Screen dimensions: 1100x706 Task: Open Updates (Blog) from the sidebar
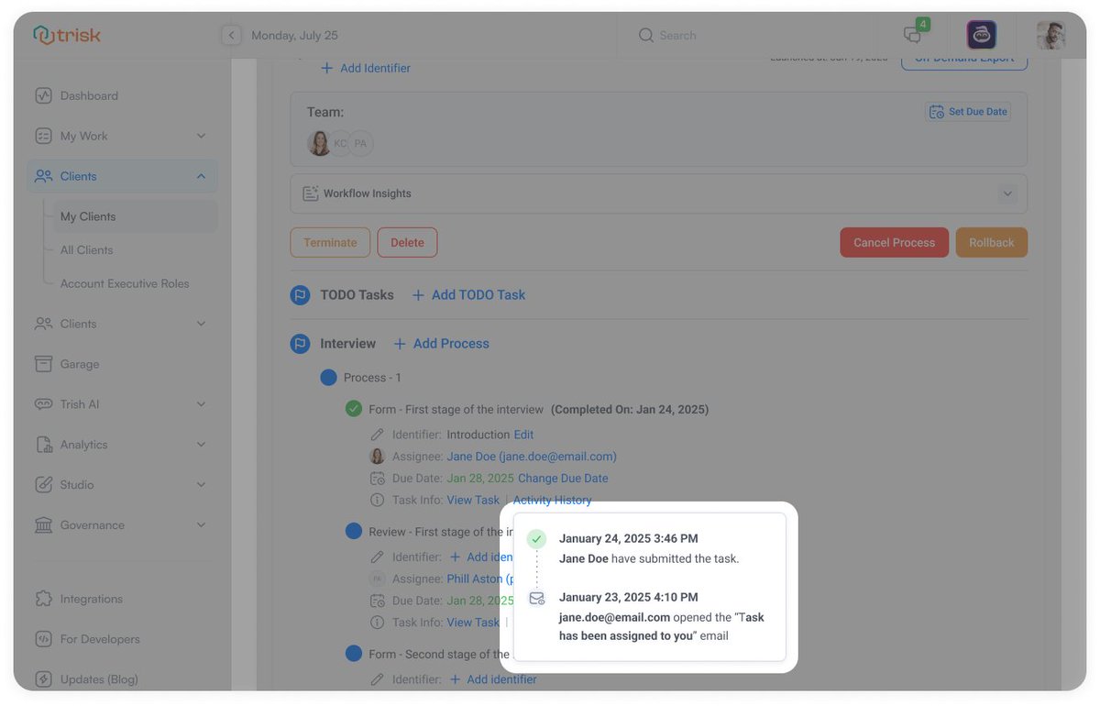point(101,678)
